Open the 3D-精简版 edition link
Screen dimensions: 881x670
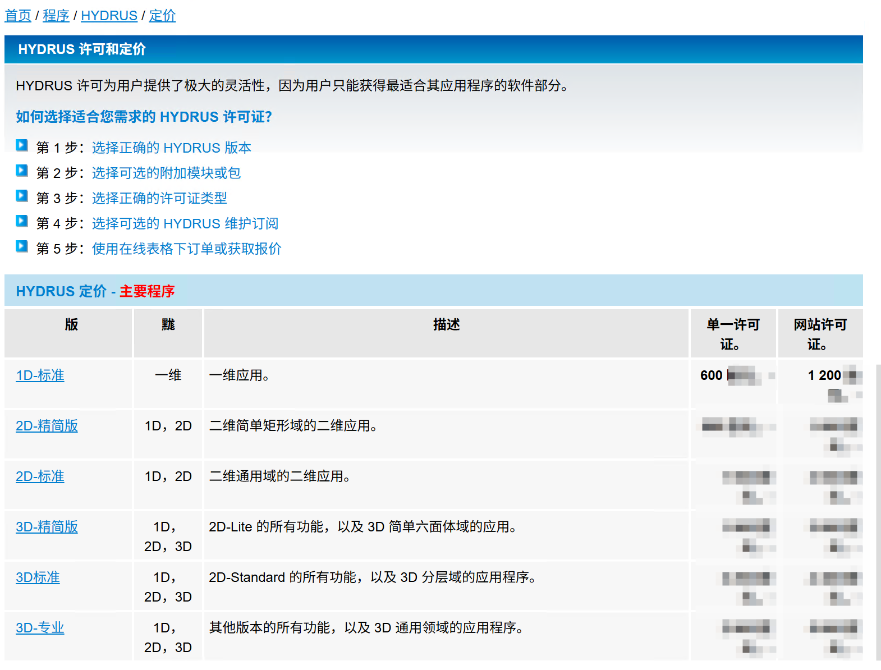[x=47, y=527]
